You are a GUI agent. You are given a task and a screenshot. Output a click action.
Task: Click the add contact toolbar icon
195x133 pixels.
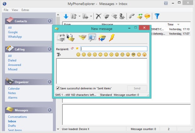[x=122, y=16]
